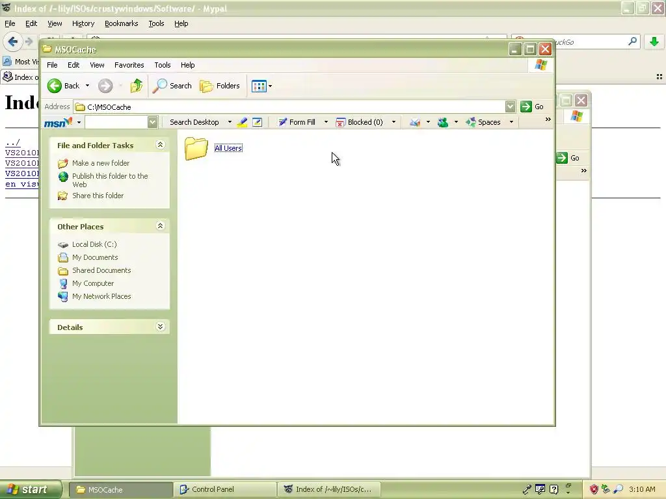
Task: Collapse the Other Places panel
Action: pyautogui.click(x=160, y=225)
